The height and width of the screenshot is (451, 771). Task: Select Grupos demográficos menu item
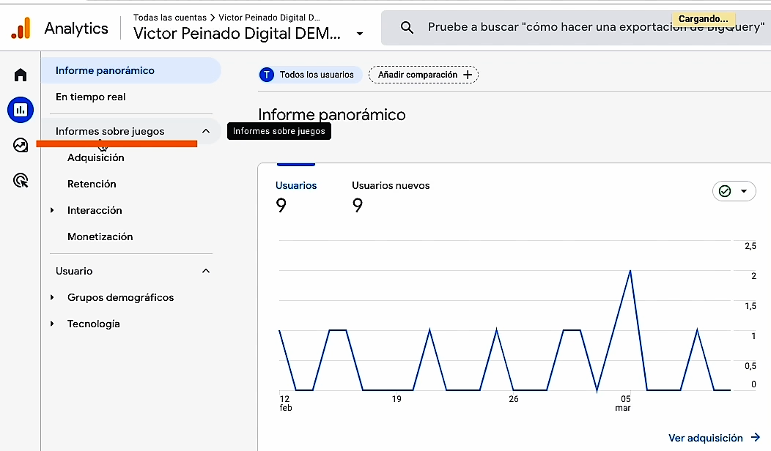[120, 297]
